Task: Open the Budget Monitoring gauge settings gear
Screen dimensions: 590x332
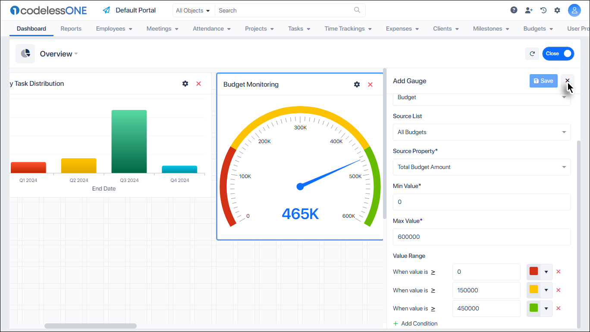Action: tap(357, 84)
